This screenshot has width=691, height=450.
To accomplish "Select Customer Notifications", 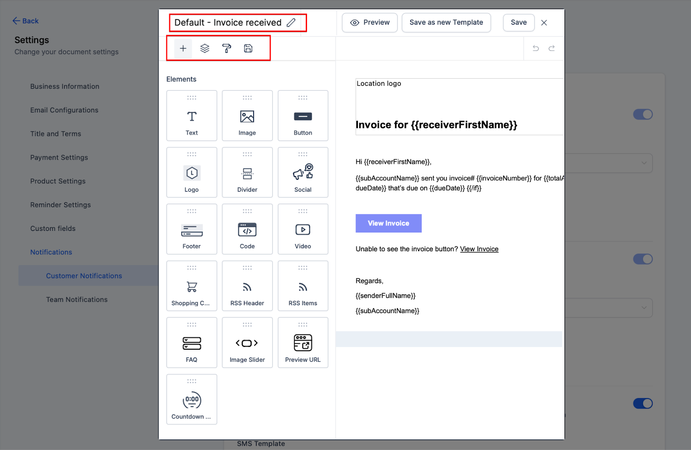I will click(89, 276).
